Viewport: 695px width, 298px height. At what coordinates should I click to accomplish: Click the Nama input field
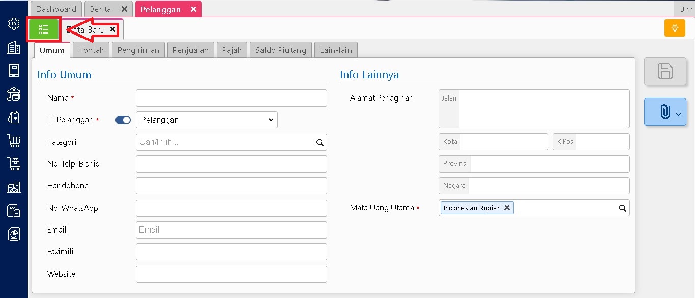[231, 98]
